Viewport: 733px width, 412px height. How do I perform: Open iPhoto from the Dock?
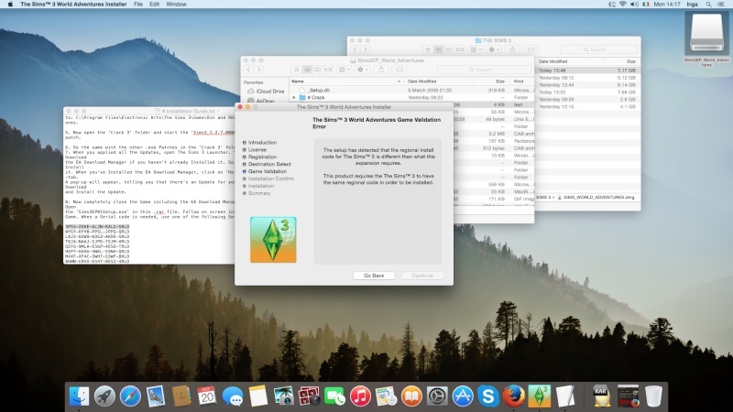[283, 396]
